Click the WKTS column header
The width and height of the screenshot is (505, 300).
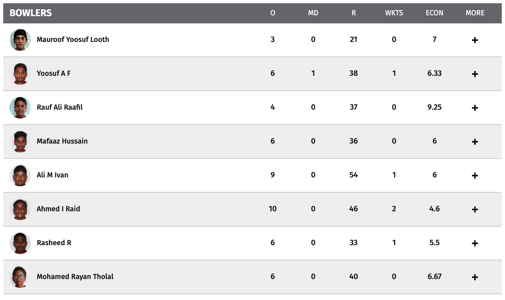(x=394, y=13)
